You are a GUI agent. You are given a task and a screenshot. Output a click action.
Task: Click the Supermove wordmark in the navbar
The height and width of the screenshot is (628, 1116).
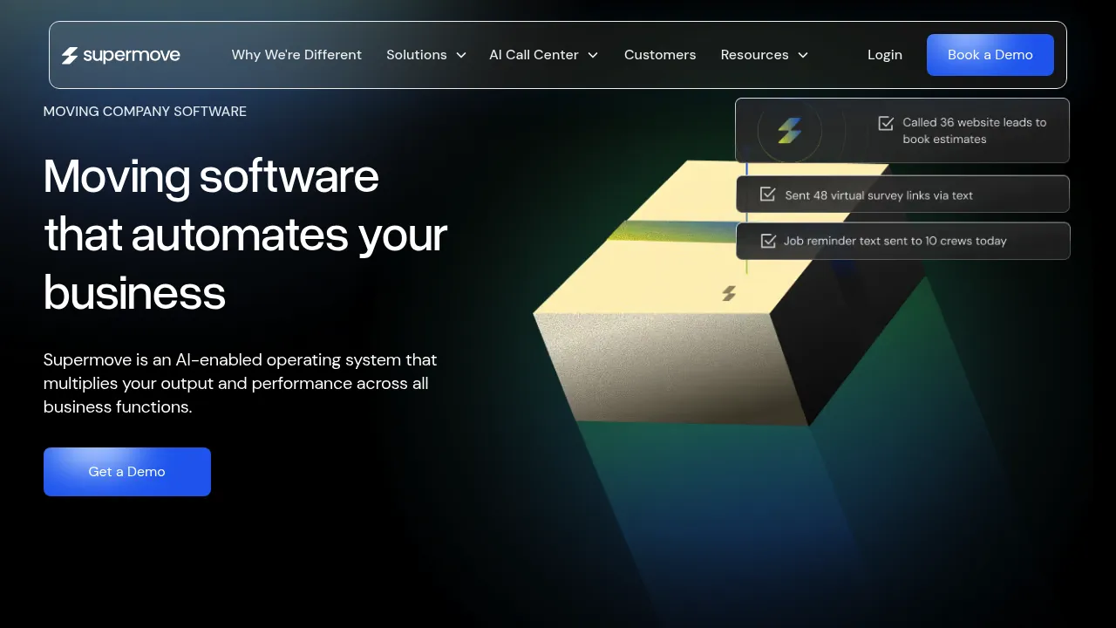(132, 55)
